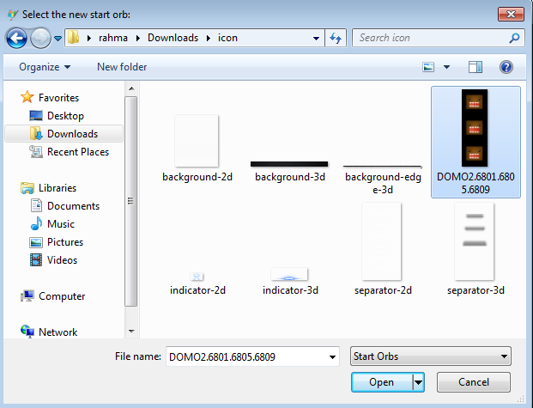Select Desktop in the navigation pane
Viewport: 533px width, 408px height.
coord(65,116)
